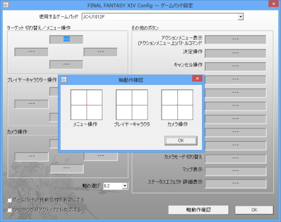This screenshot has height=222, width=281.
Task: Select the right field in カメラ操作
Action: tap(101, 157)
